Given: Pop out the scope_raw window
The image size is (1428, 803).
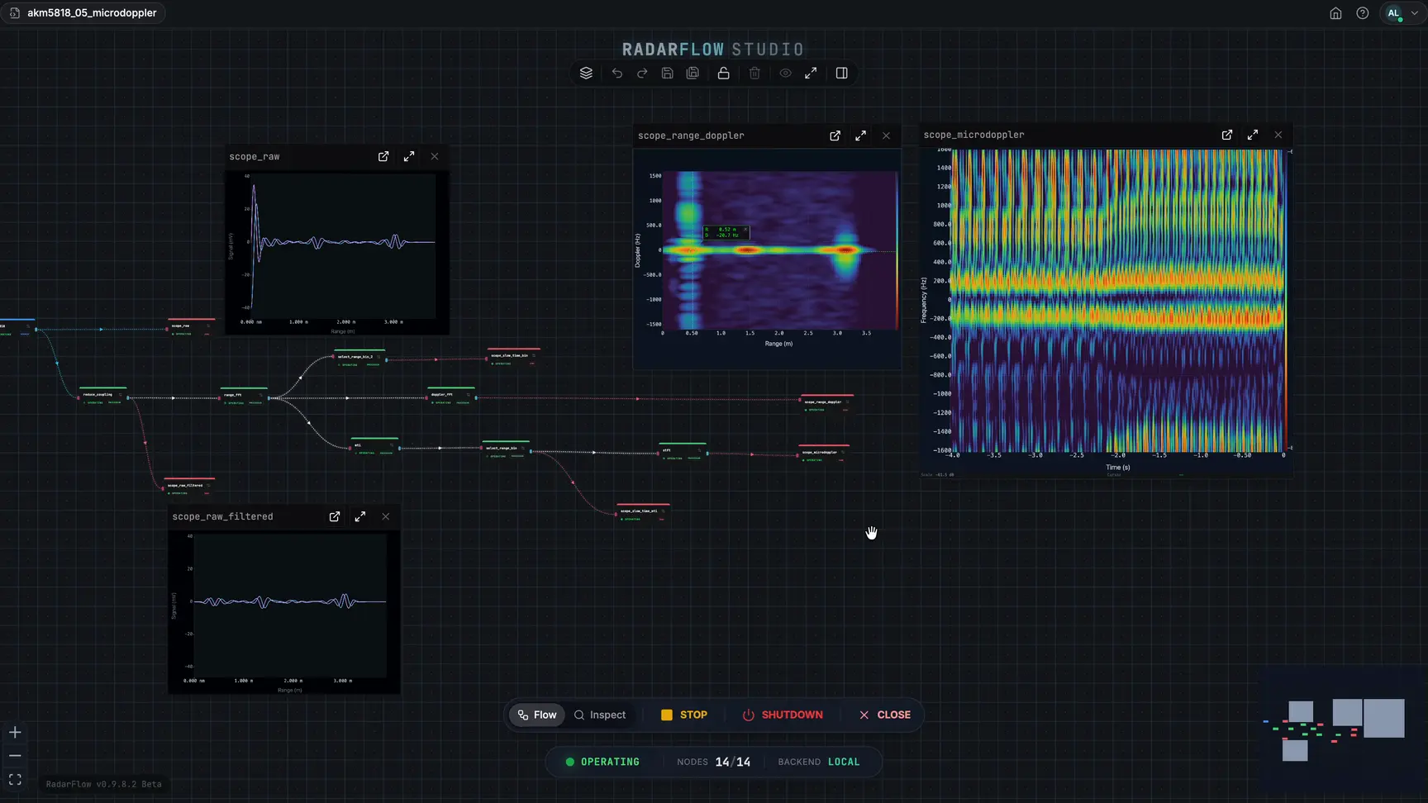Looking at the screenshot, I should point(383,156).
